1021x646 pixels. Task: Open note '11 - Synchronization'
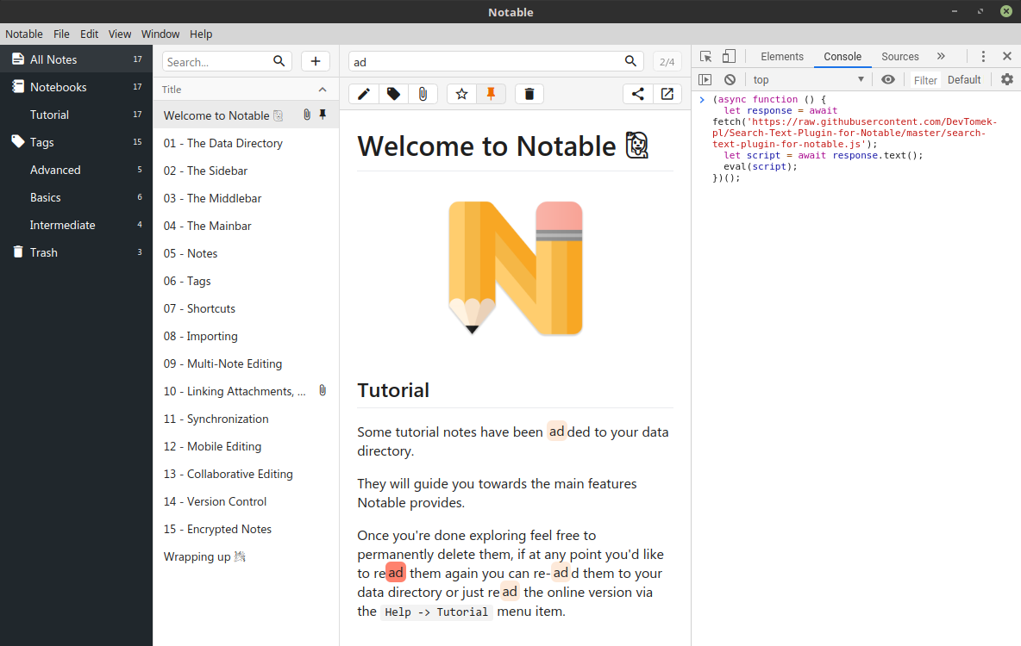(246, 419)
